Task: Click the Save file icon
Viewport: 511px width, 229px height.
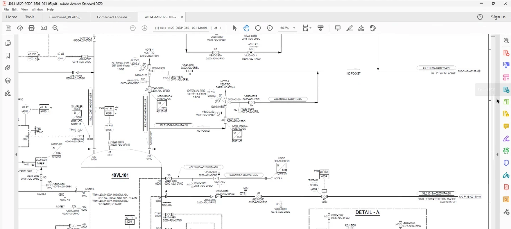Action: tap(9, 28)
